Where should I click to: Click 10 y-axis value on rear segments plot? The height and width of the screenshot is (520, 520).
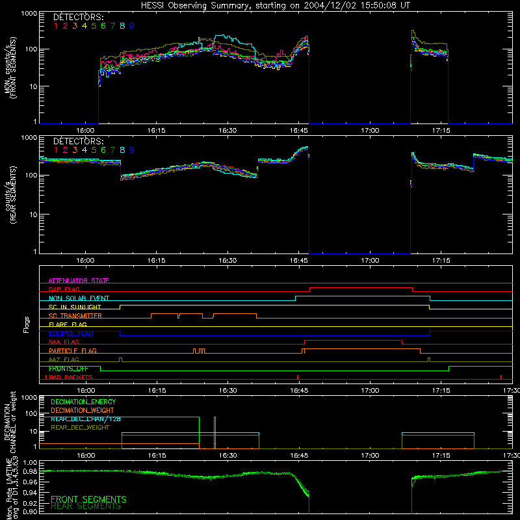[33, 215]
